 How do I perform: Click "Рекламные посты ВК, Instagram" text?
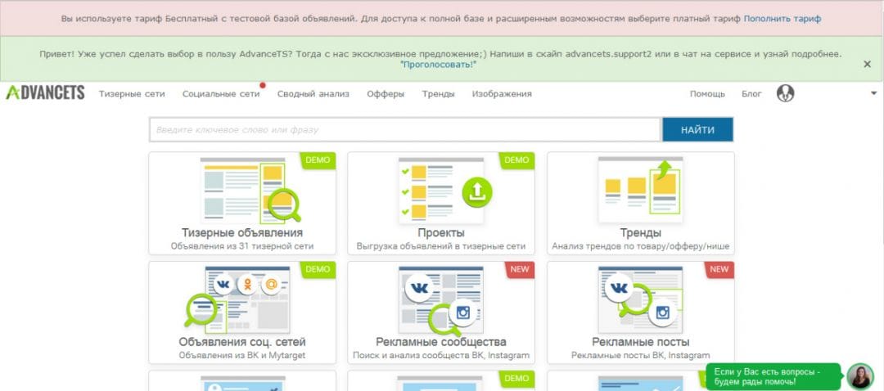pyautogui.click(x=640, y=356)
